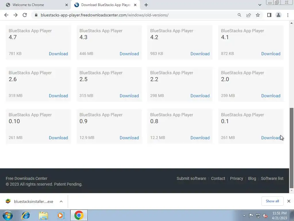
Task: Open Action Center flag icon
Action: coord(251,216)
